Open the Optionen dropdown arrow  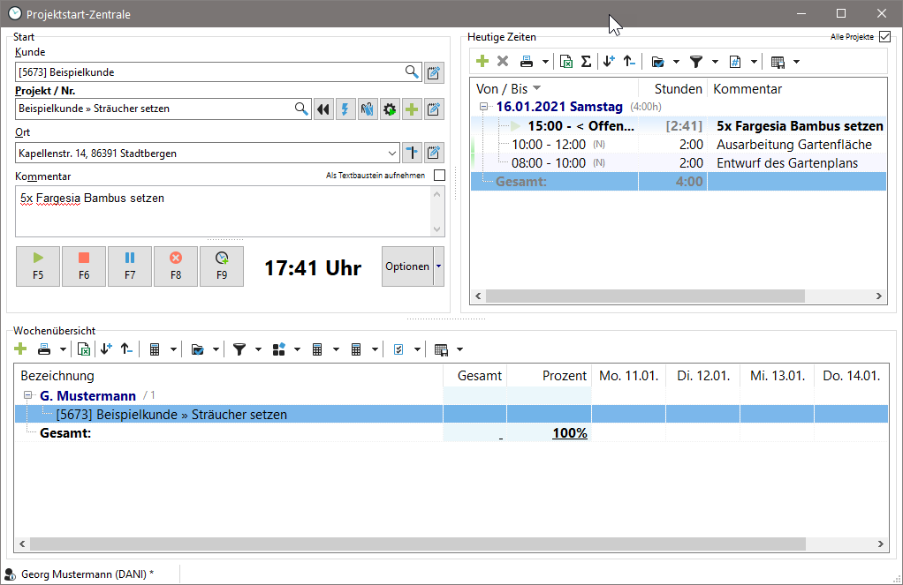click(439, 266)
